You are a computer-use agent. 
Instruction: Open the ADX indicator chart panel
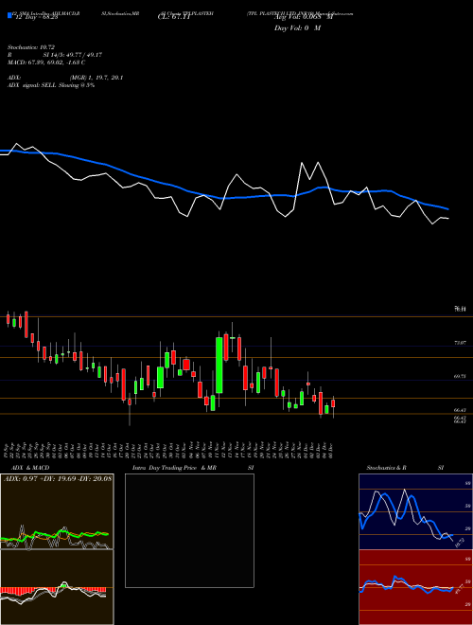point(57,511)
